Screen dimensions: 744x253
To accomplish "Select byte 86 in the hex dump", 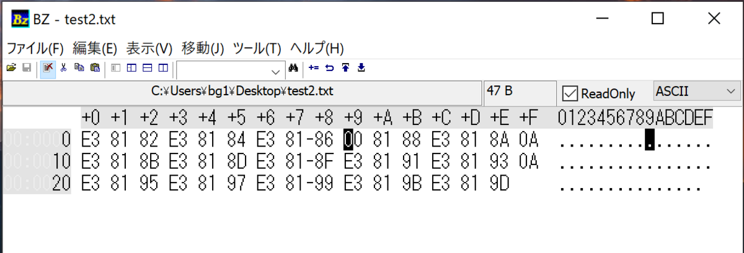I will coord(325,140).
